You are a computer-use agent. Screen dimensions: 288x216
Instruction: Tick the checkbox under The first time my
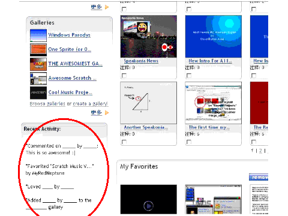(x=189, y=142)
